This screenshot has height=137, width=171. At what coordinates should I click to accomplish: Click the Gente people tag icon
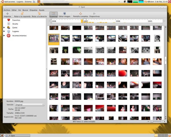click(x=9, y=27)
